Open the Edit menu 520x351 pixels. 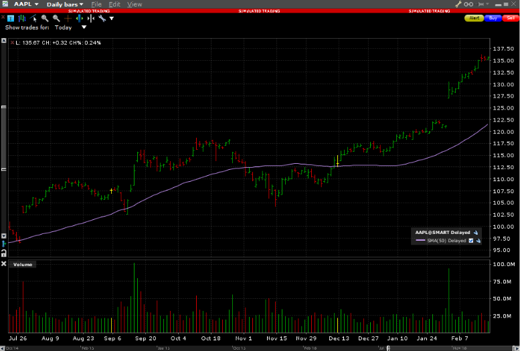tap(114, 4)
